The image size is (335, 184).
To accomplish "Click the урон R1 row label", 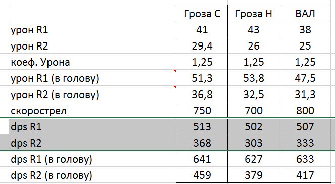I will (x=92, y=29).
